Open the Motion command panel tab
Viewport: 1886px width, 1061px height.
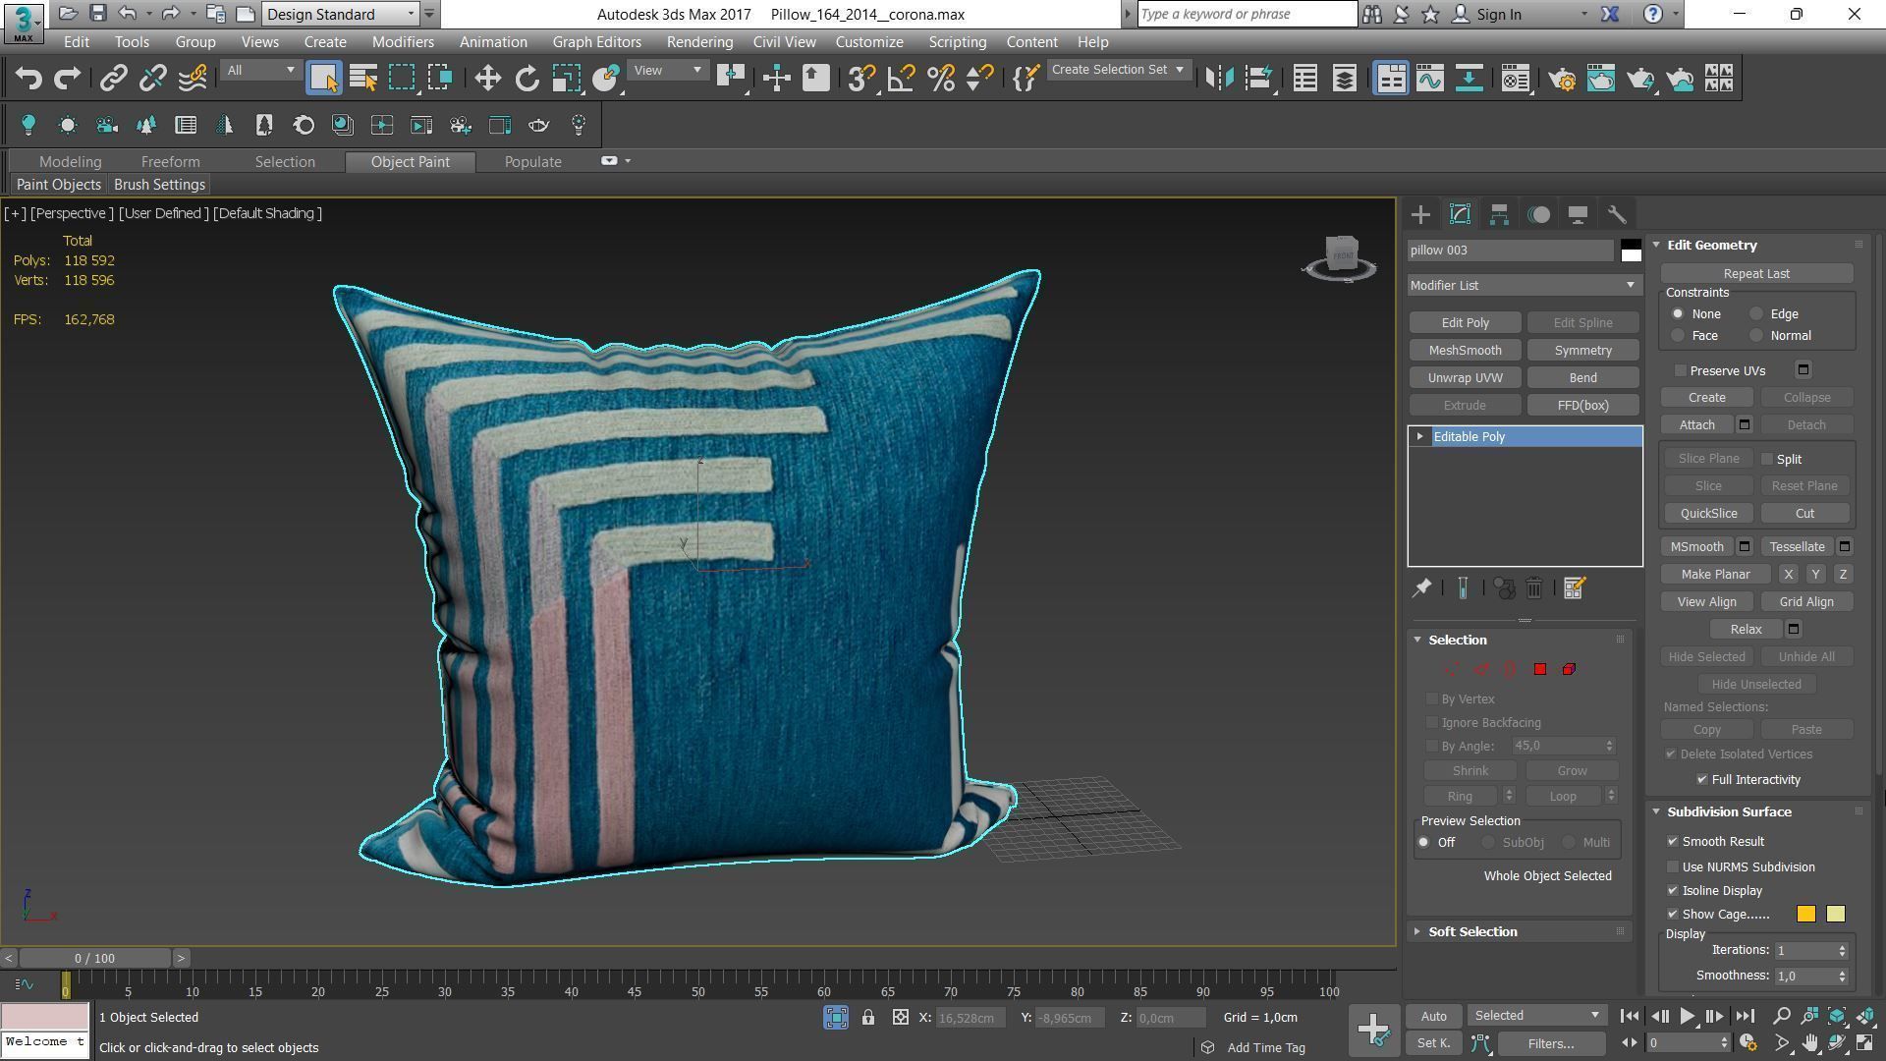pyautogui.click(x=1539, y=214)
